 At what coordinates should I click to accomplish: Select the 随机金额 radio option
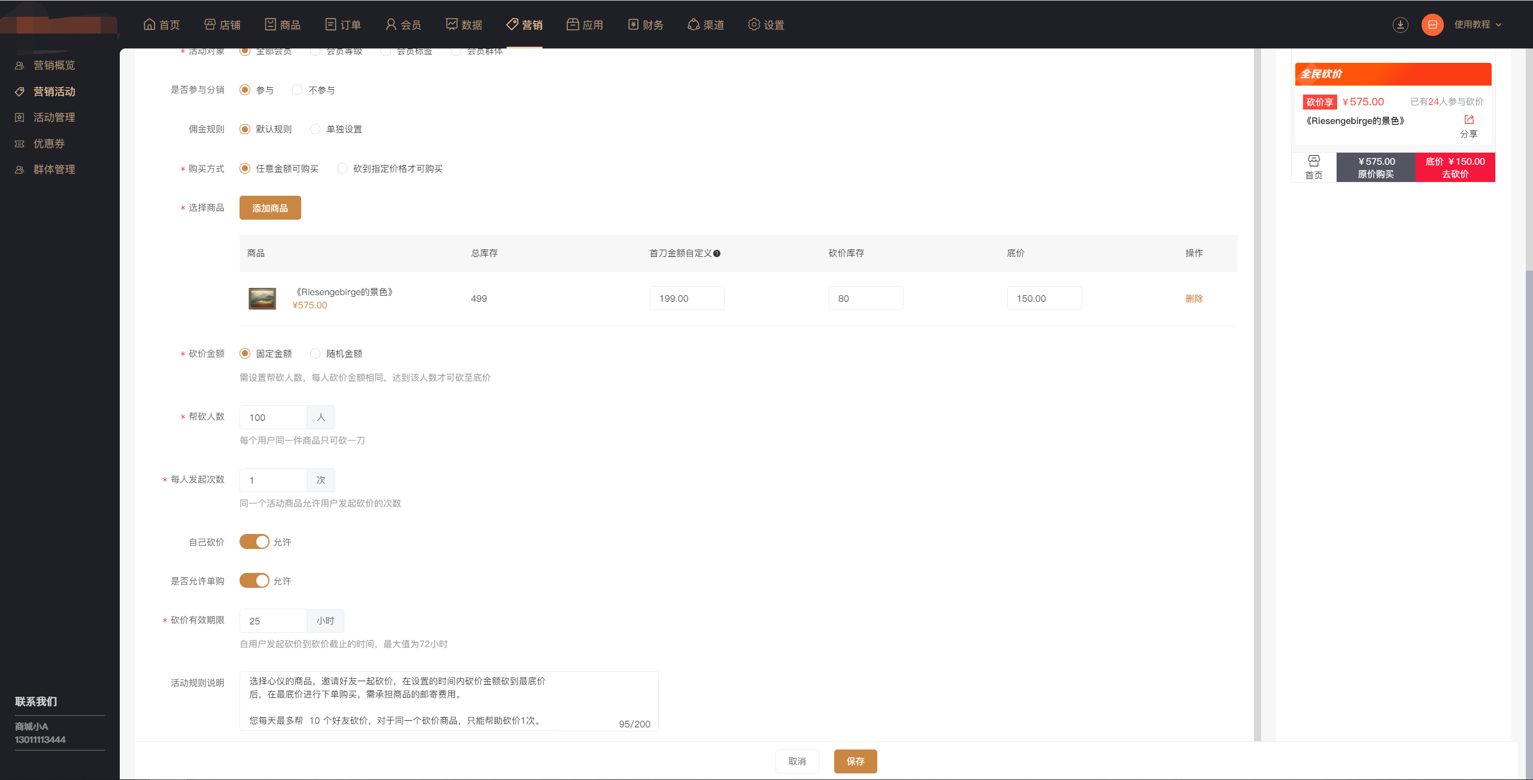pyautogui.click(x=316, y=354)
